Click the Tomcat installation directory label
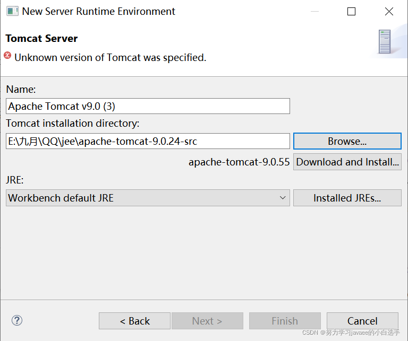Screen dimensions: 408x341 [x=73, y=123]
